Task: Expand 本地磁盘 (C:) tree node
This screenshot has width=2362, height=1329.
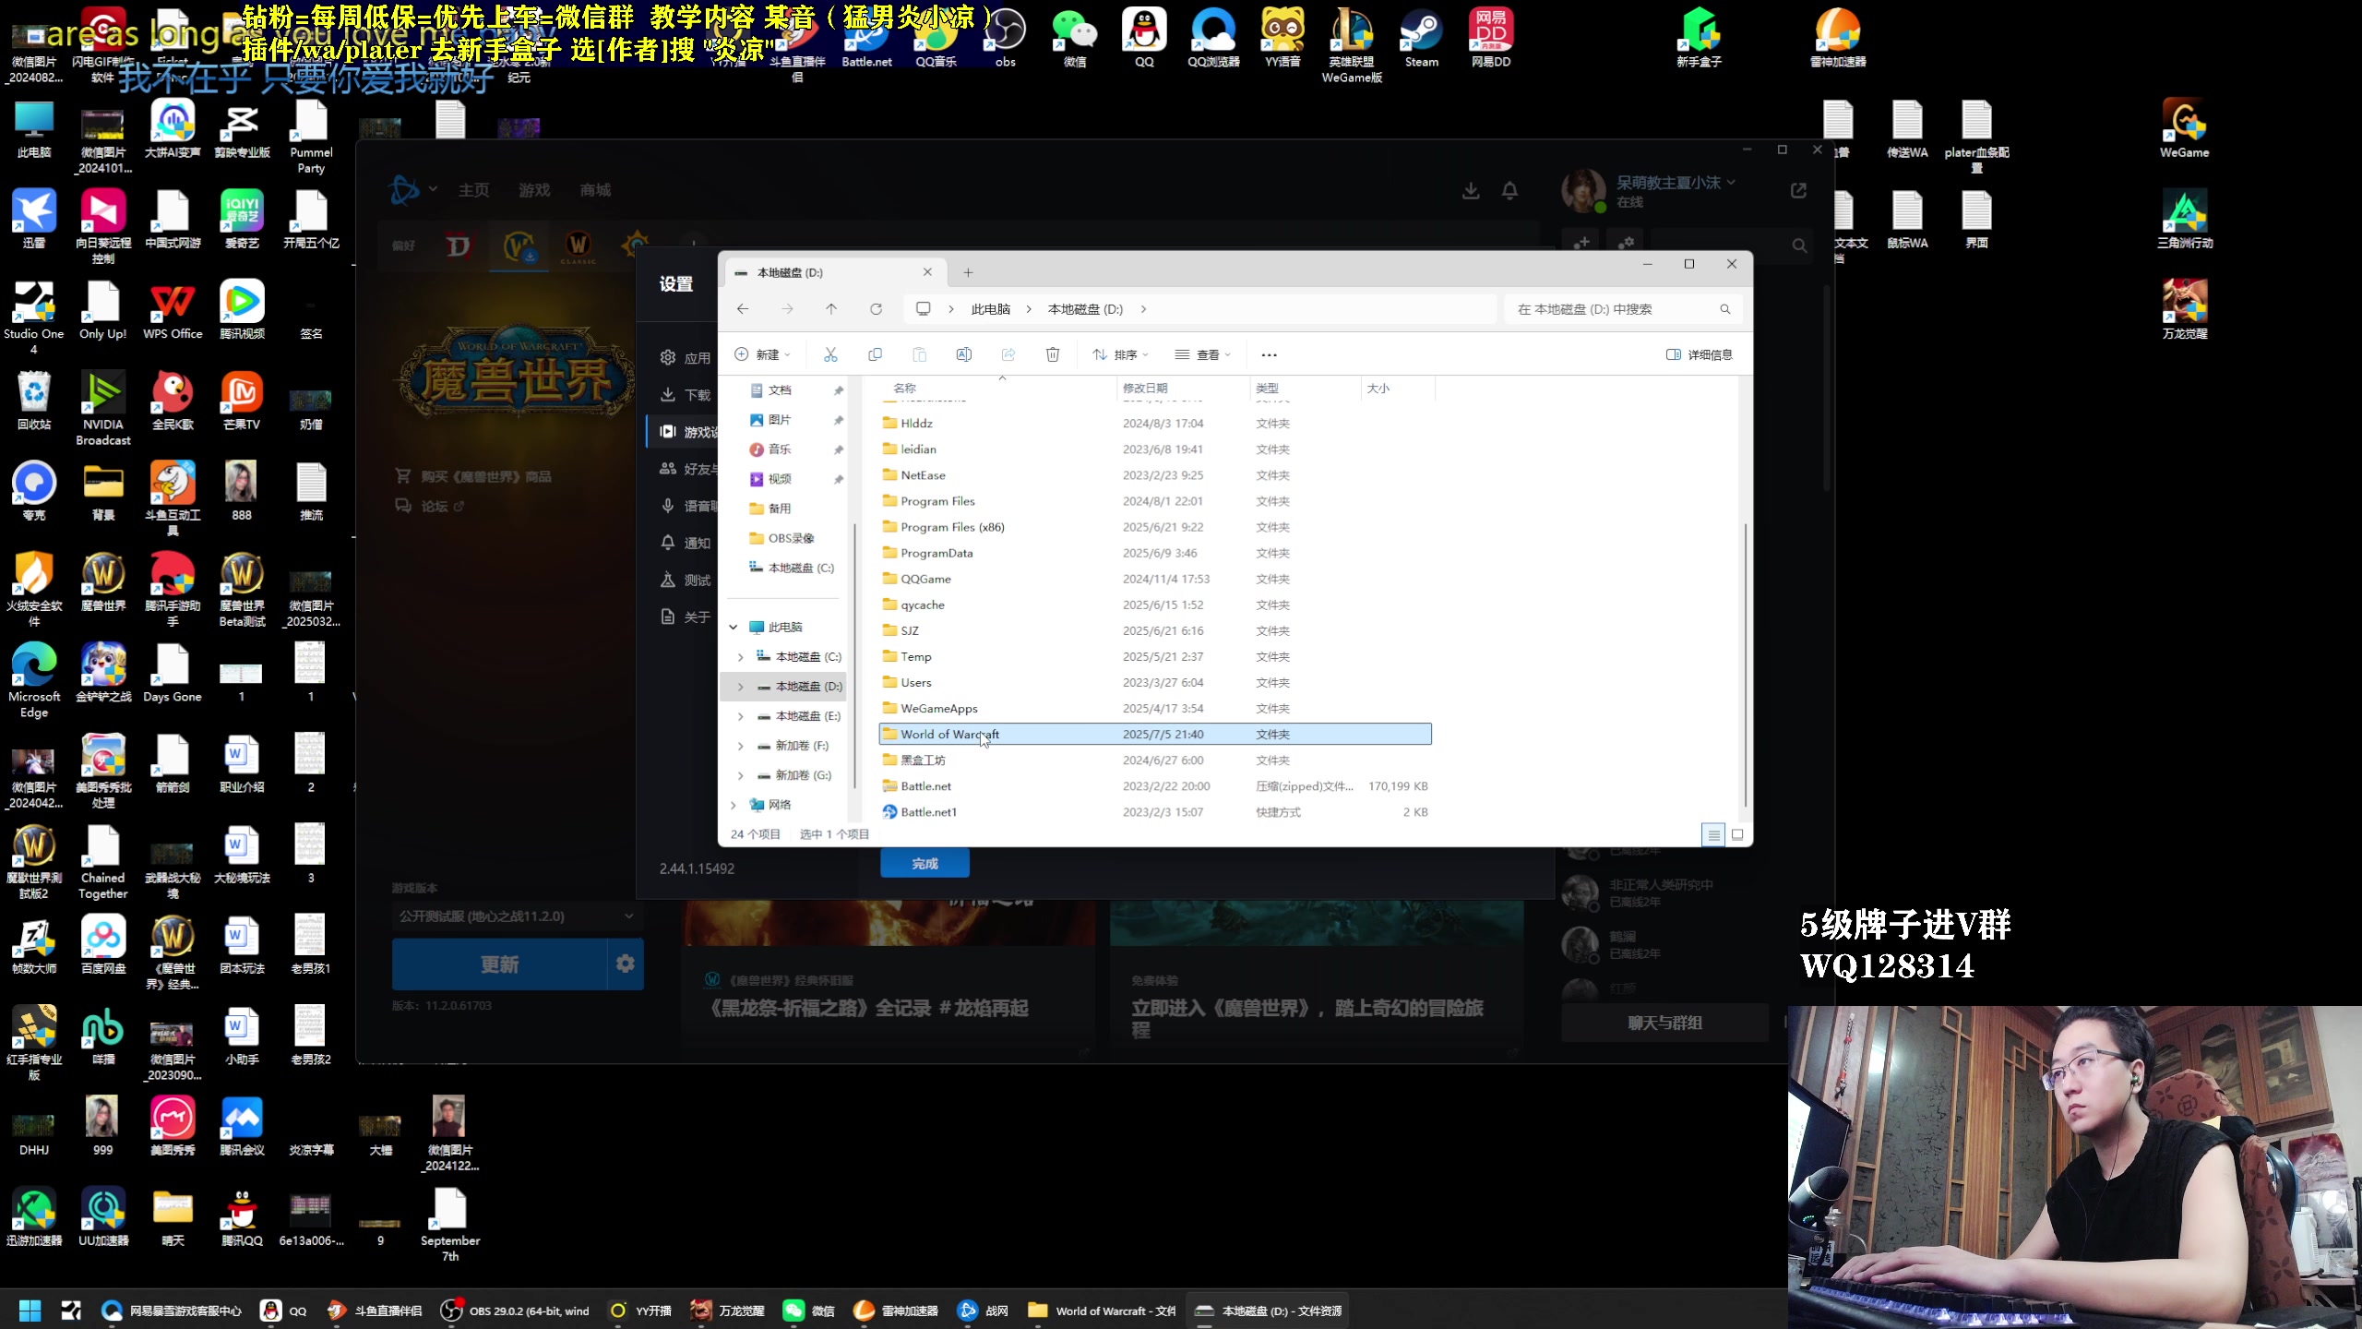Action: pyautogui.click(x=740, y=657)
